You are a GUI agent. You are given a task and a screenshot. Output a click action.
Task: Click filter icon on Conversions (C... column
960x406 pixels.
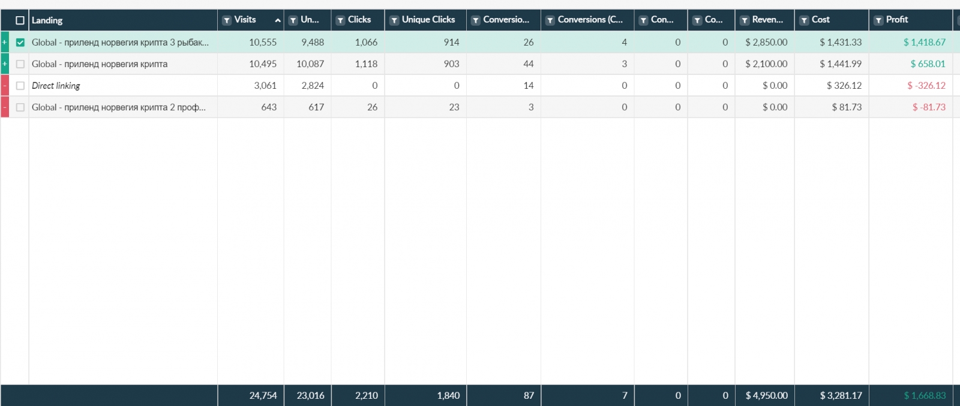550,20
